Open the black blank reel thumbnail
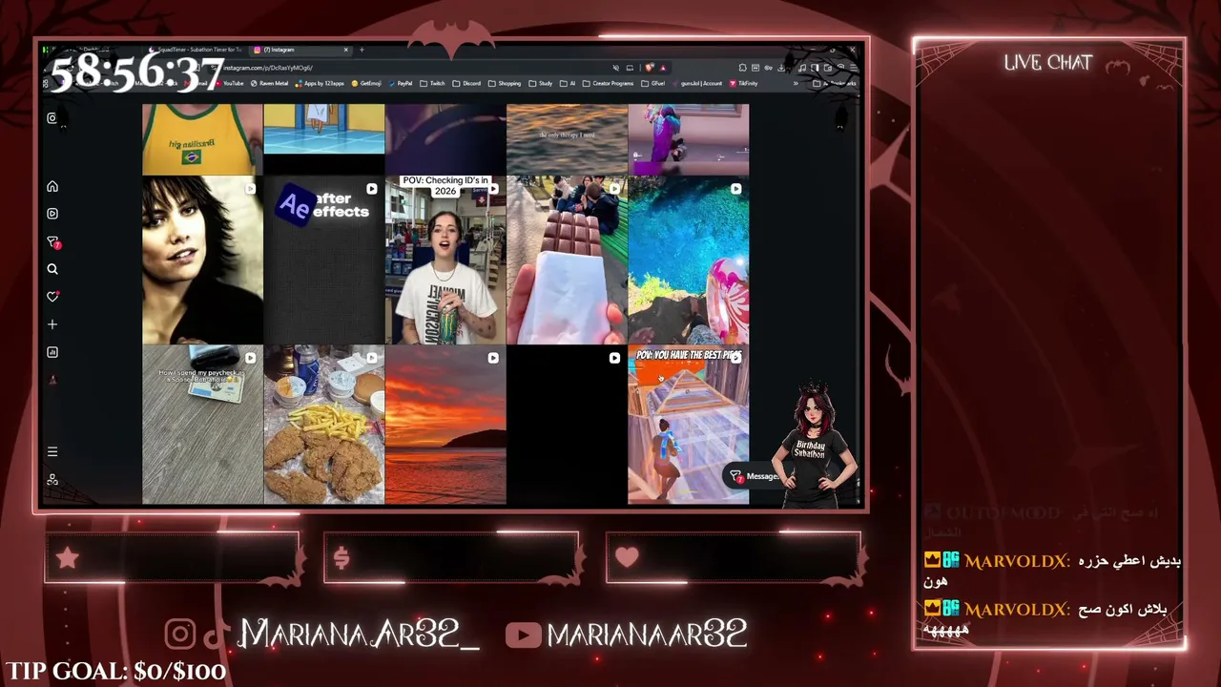Viewport: 1221px width, 687px height. tap(567, 425)
